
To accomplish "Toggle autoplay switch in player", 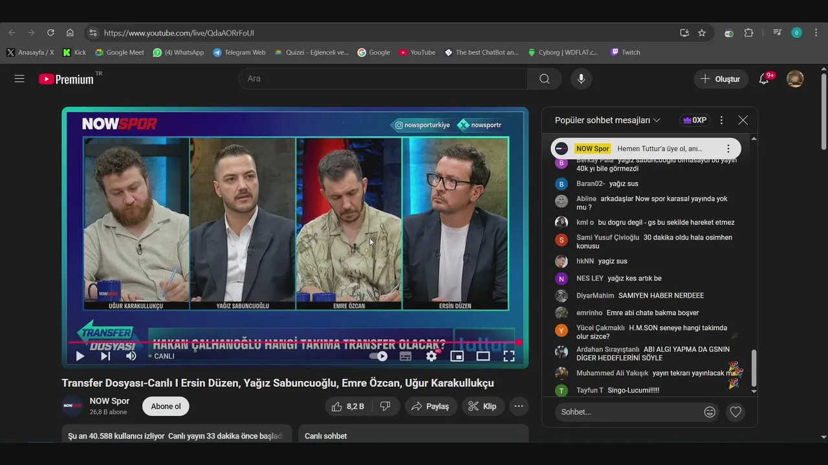I will pos(378,356).
